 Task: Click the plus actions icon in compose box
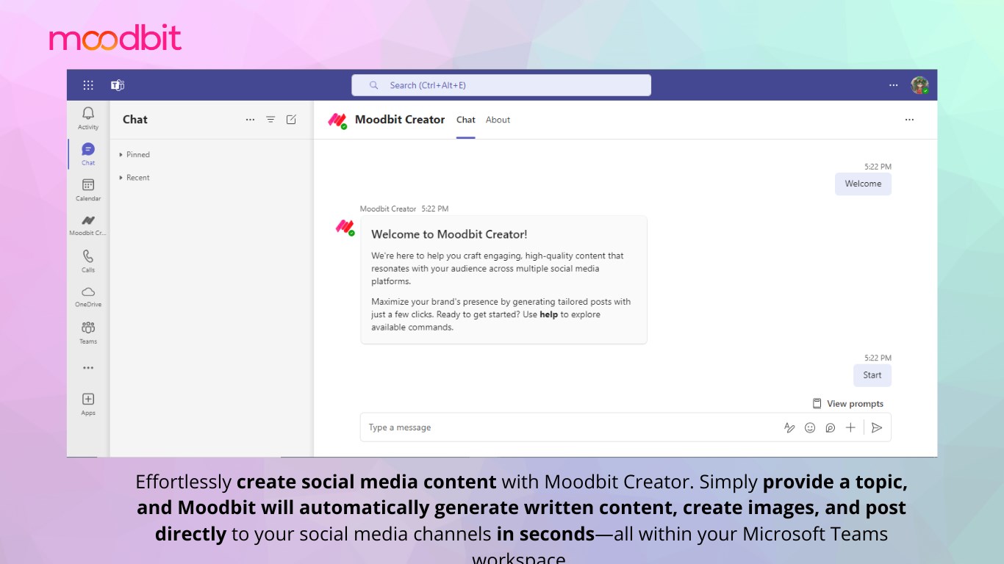850,427
